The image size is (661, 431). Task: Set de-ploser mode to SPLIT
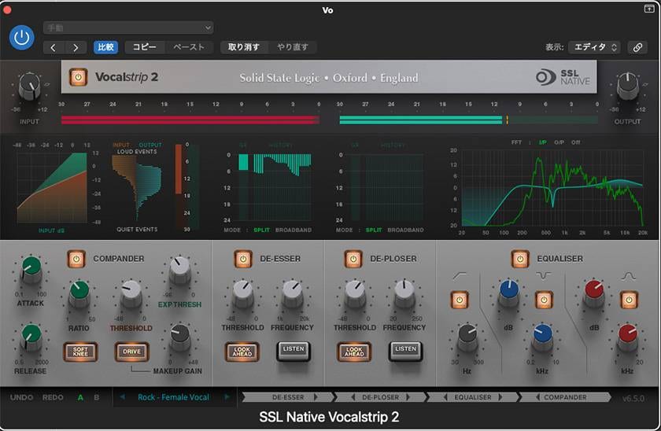(x=374, y=230)
